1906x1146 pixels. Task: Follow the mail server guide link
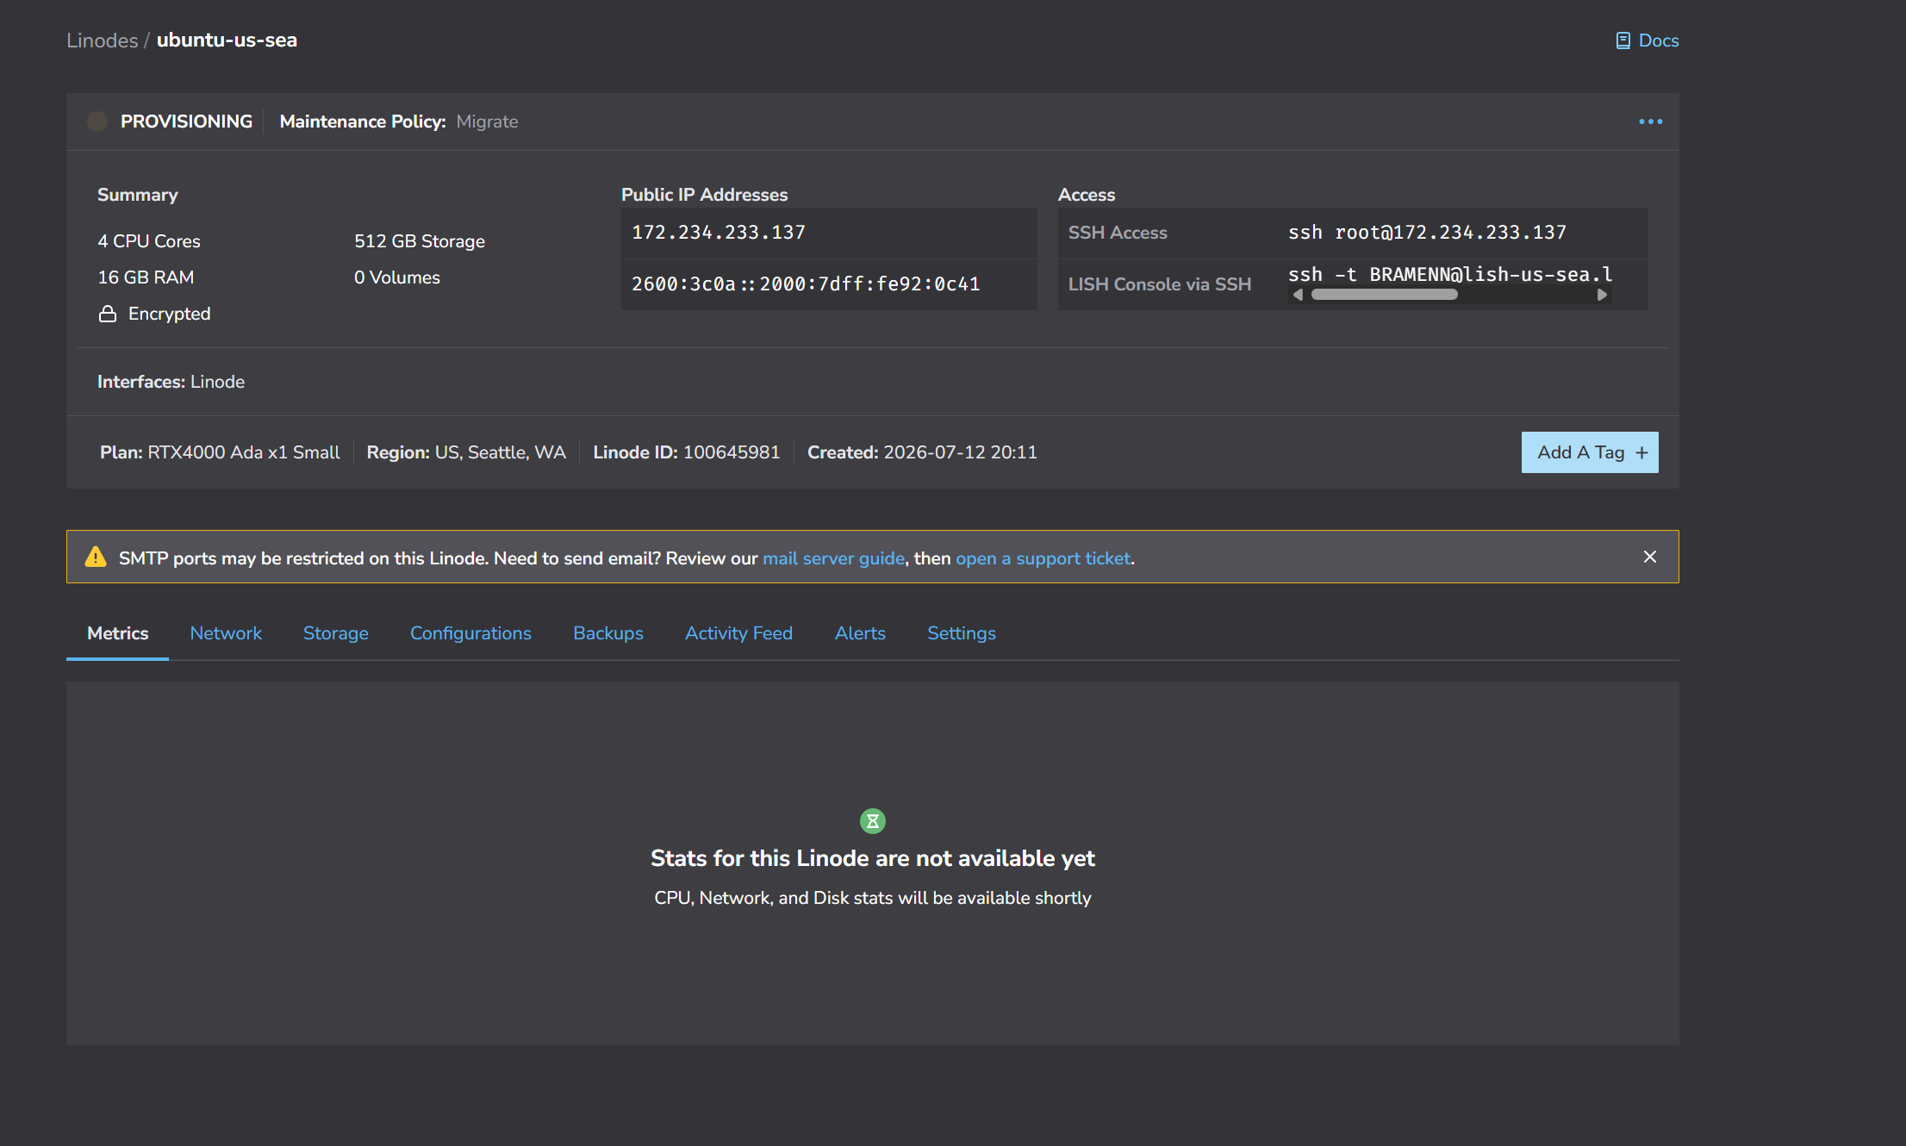[833, 558]
